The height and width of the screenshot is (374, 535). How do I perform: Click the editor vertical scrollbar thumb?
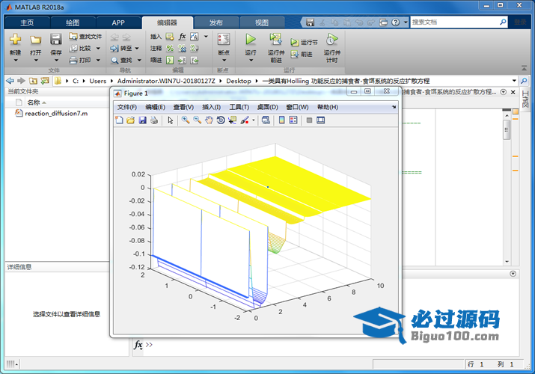(x=507, y=130)
